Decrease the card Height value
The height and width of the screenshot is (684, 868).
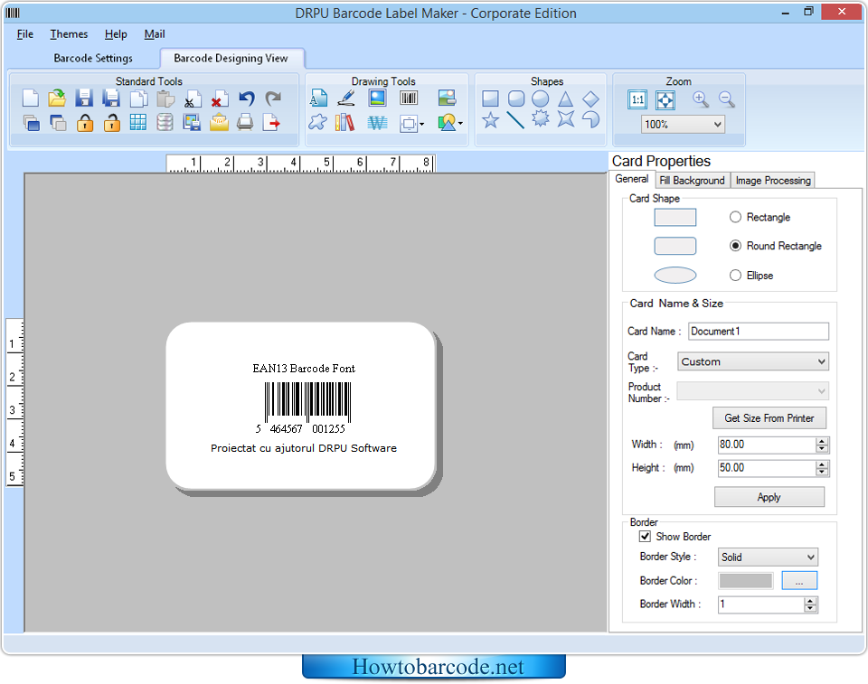[x=822, y=472]
